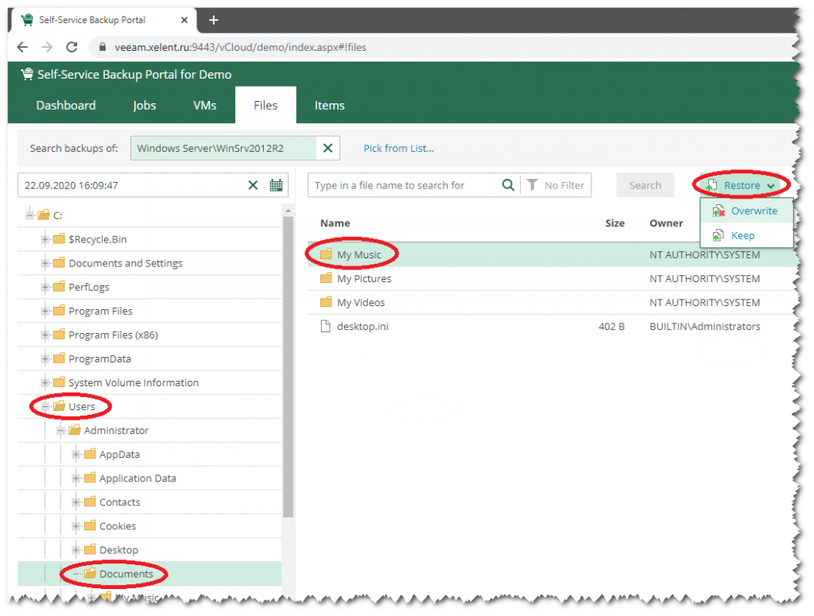Click the browser back arrow
814x616 pixels.
pyautogui.click(x=22, y=47)
